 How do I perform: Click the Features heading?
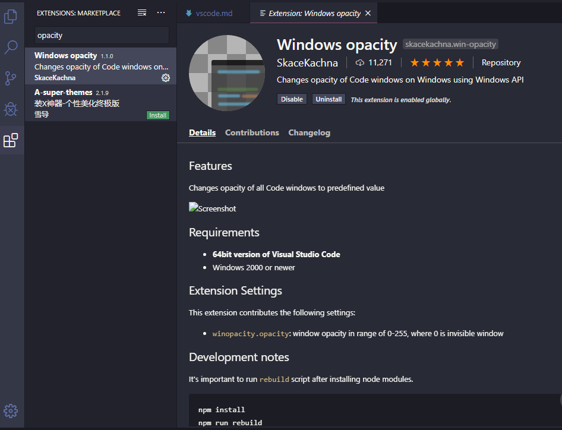(x=210, y=166)
